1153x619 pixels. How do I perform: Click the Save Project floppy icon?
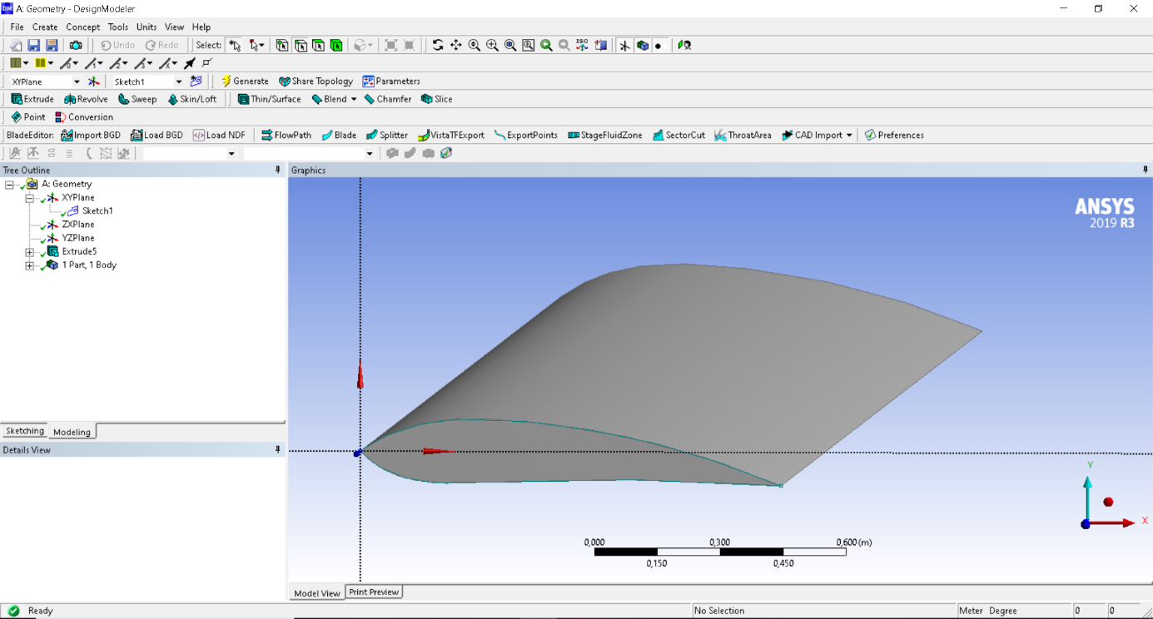(34, 45)
